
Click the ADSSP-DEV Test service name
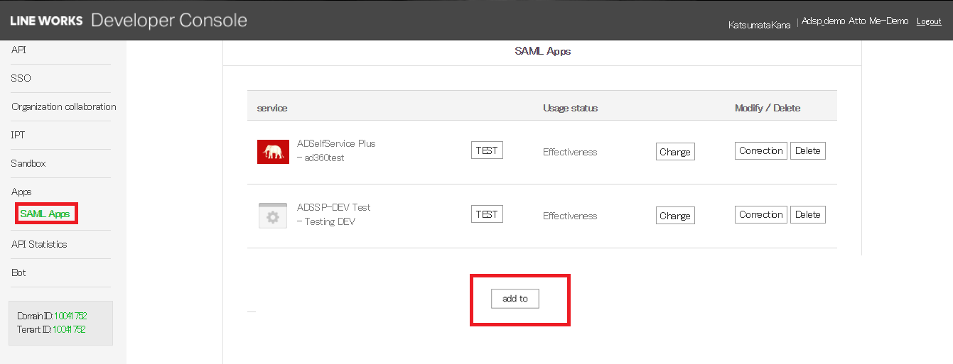point(334,207)
